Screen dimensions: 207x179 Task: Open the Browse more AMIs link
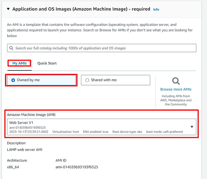pos(176,89)
